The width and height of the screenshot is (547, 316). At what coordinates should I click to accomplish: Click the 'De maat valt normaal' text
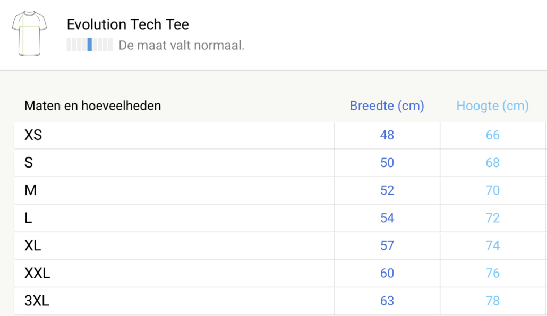coord(182,45)
